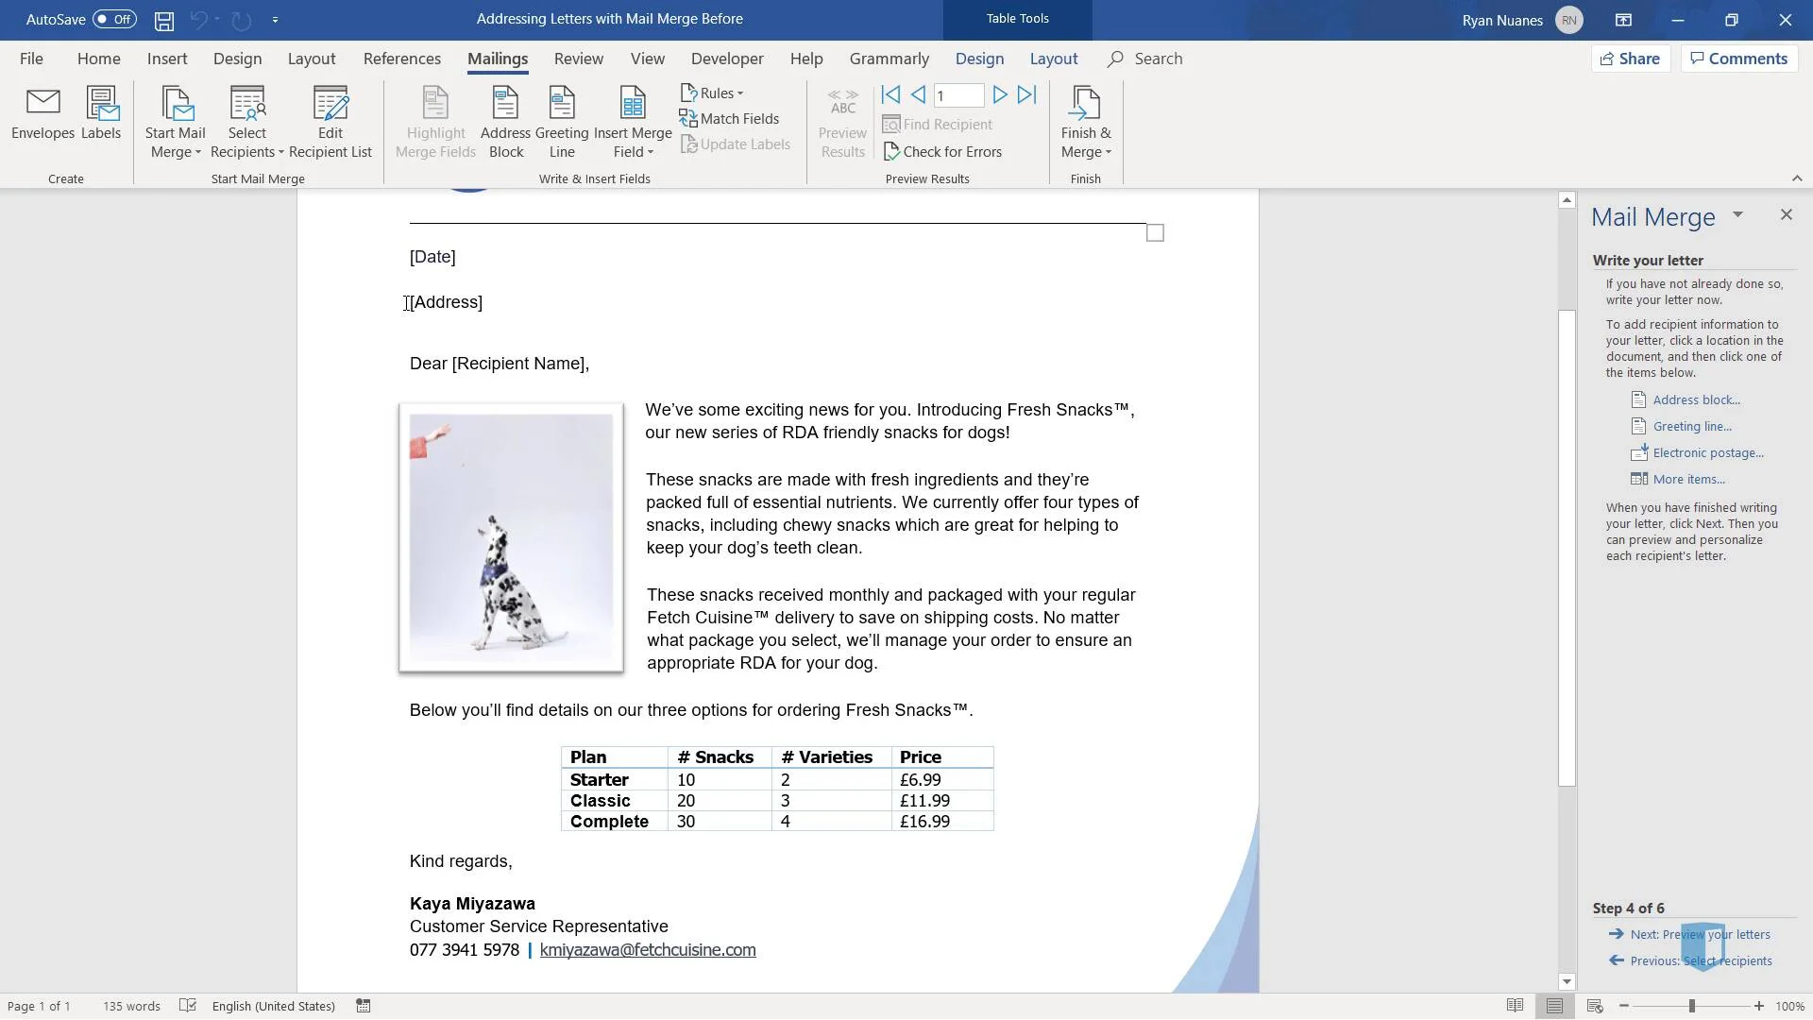The width and height of the screenshot is (1813, 1020).
Task: Insert an Address Block
Action: (505, 123)
